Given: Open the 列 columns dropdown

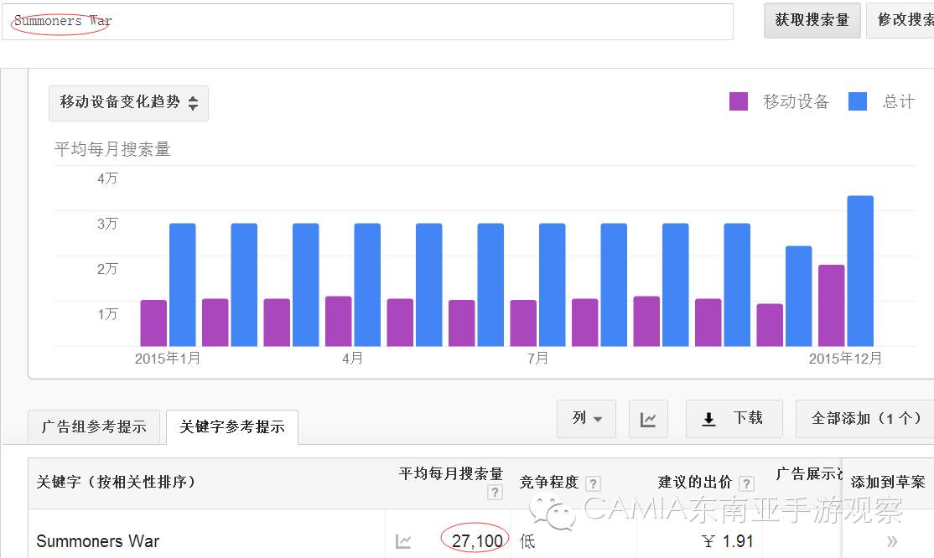Looking at the screenshot, I should 586,419.
